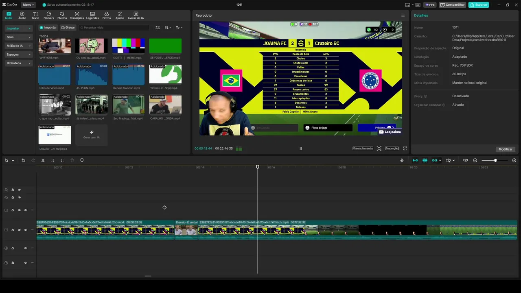
Task: Hide the main video track
Action: click(19, 230)
